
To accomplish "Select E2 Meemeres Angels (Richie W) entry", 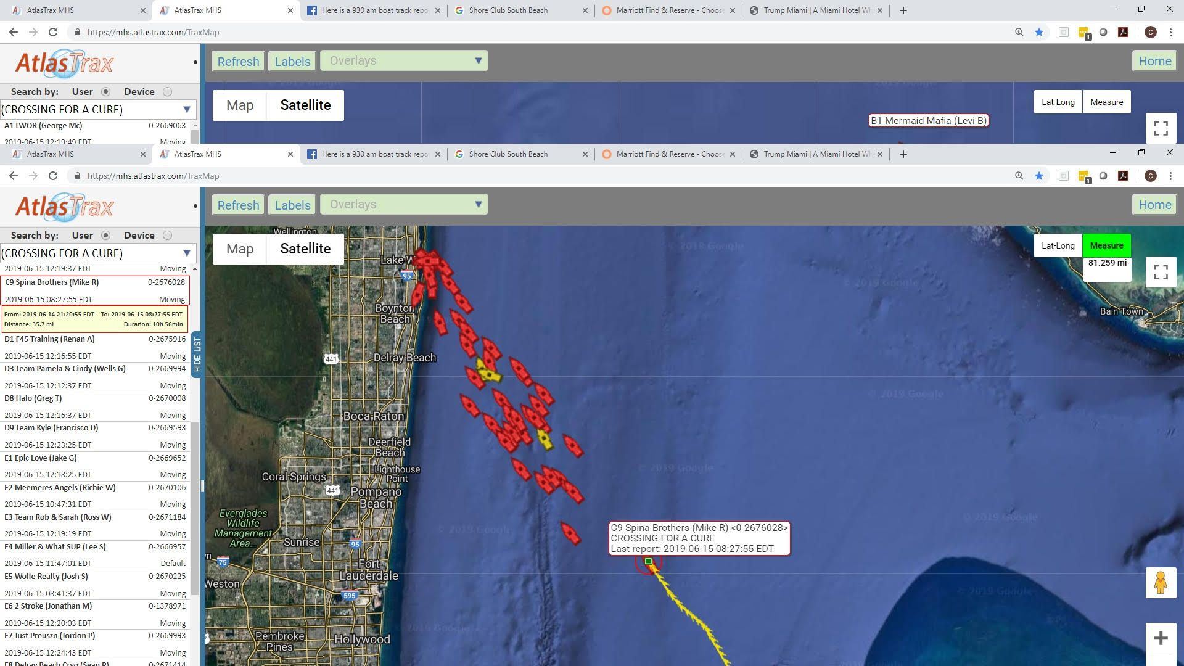I will point(95,495).
